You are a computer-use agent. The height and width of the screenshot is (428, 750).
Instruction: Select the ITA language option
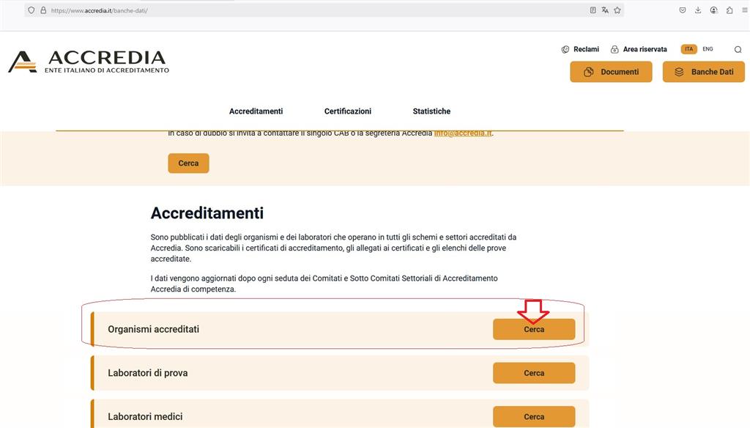point(688,49)
